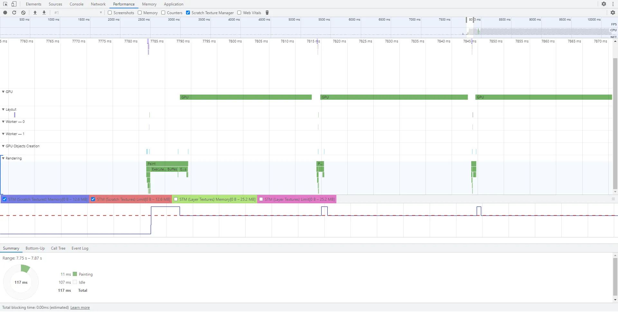Open capture settings gear in Performance toolbar

tap(613, 13)
